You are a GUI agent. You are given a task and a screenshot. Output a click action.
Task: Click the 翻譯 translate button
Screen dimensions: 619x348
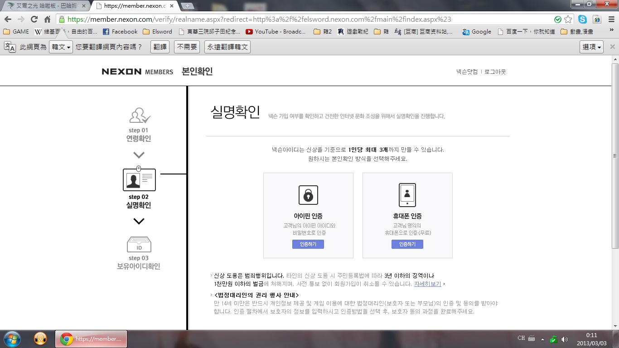coord(160,47)
